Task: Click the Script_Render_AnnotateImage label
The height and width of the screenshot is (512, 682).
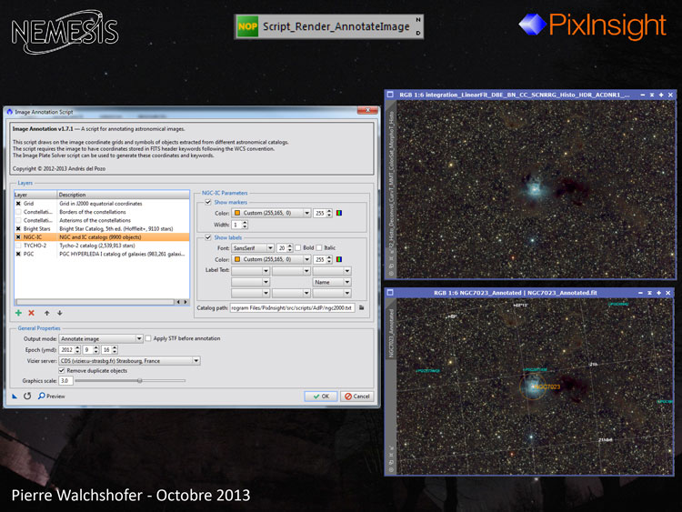Action: 336,26
